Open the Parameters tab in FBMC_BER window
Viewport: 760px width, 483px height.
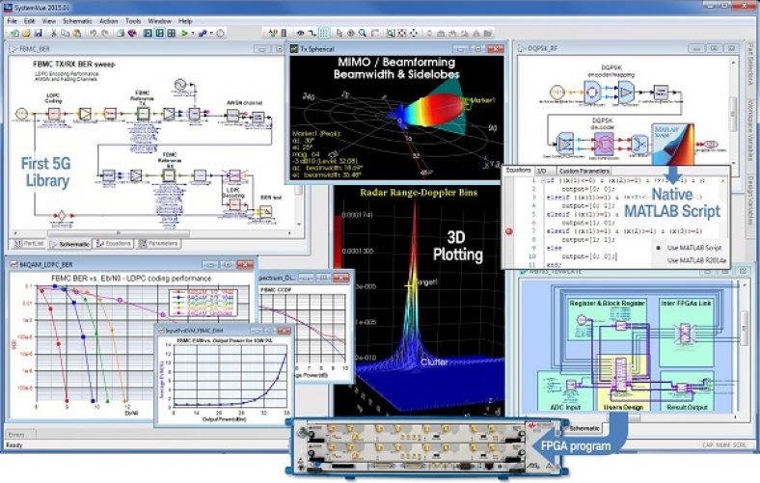tap(158, 244)
